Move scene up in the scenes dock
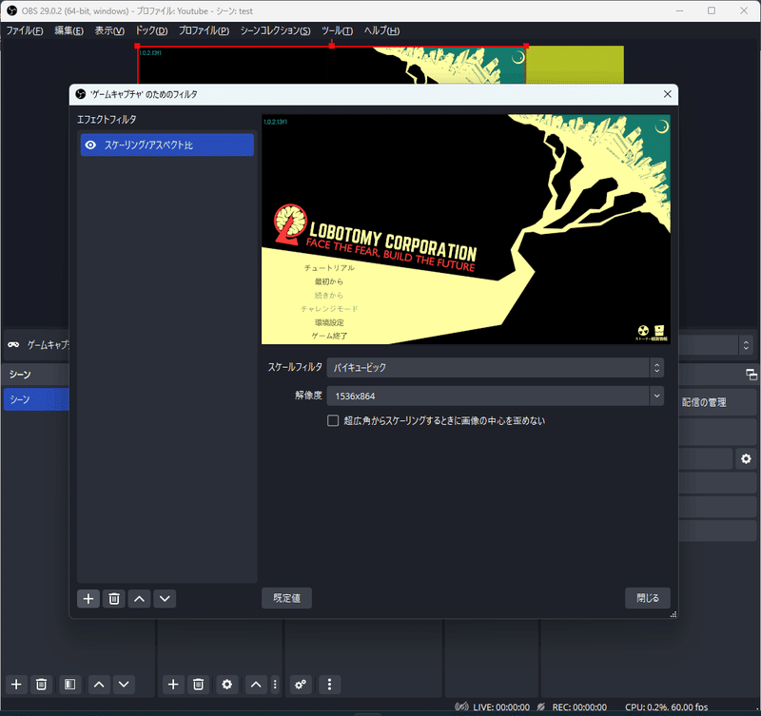Viewport: 761px width, 716px height. point(99,685)
